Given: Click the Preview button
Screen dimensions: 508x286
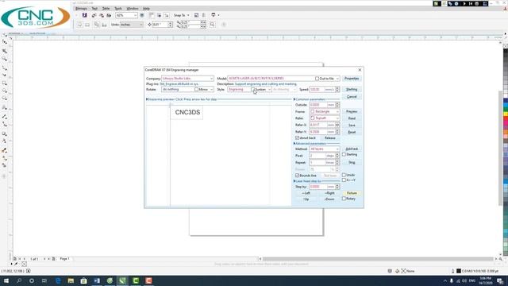Looking at the screenshot, I should pyautogui.click(x=352, y=111).
